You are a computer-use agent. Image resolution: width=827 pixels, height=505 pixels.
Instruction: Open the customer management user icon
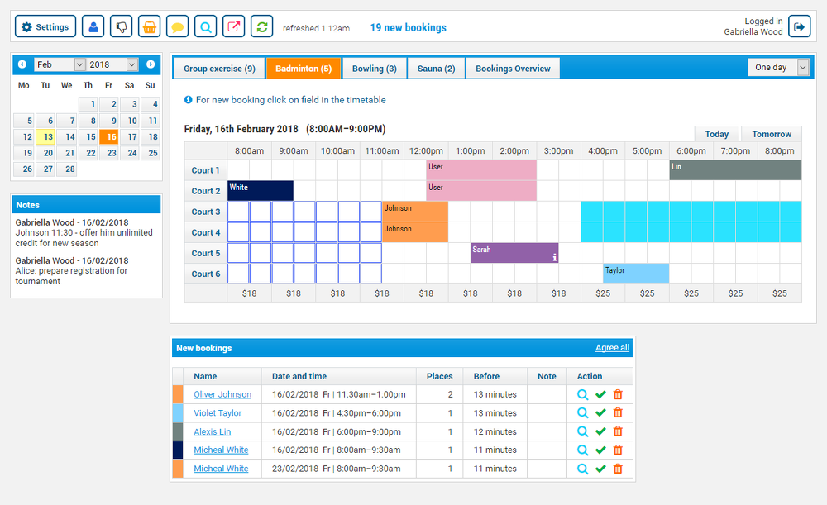point(93,26)
